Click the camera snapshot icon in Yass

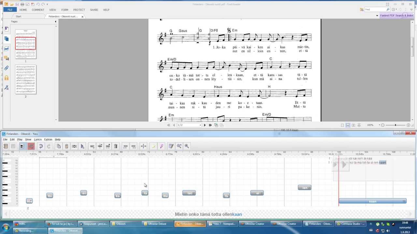[74, 146]
